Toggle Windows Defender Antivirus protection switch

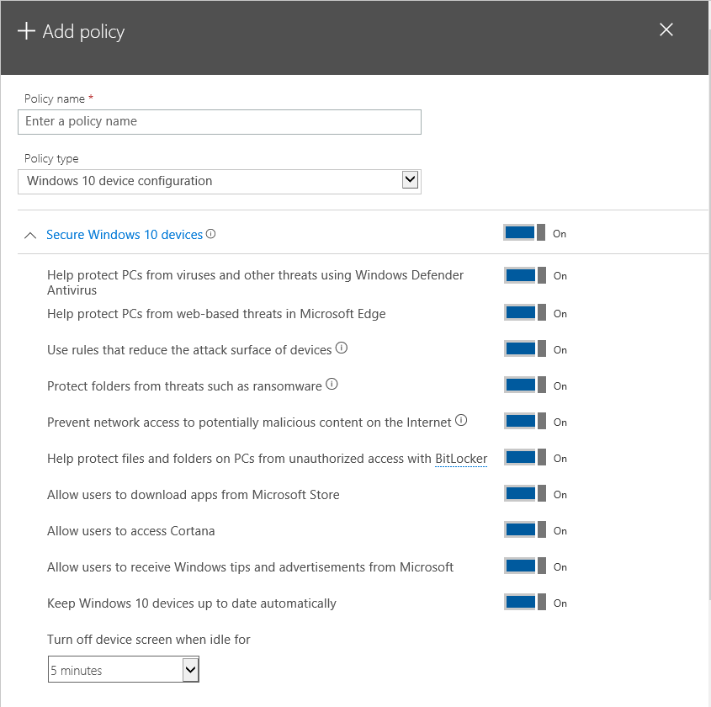point(525,275)
